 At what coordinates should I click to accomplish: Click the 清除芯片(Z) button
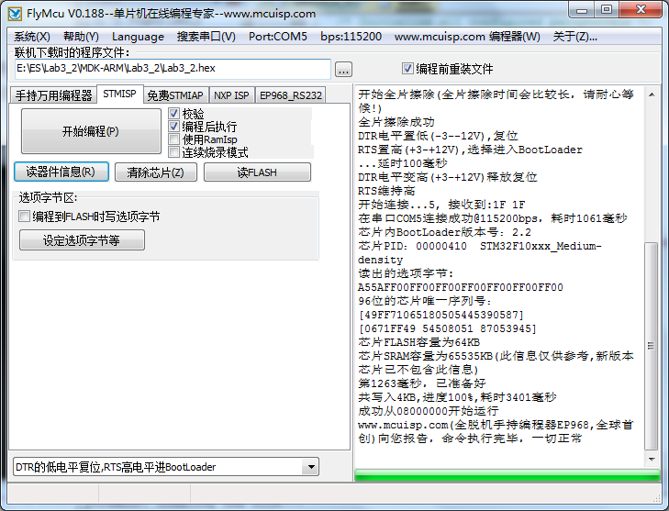[x=156, y=172]
